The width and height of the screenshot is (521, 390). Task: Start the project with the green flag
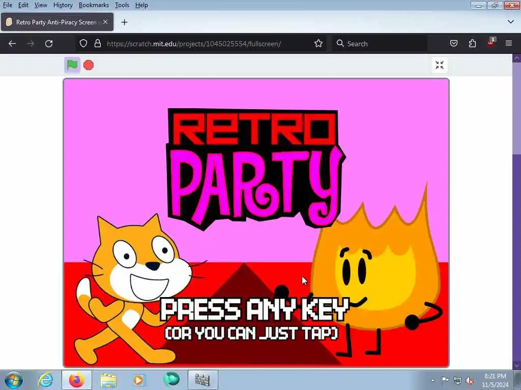coord(72,65)
